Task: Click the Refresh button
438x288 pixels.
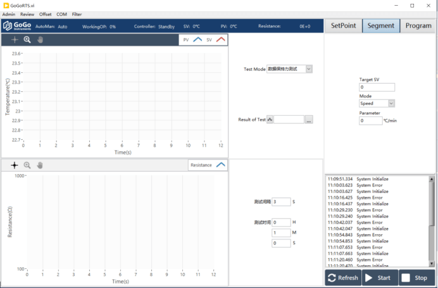Action: [x=343, y=277]
